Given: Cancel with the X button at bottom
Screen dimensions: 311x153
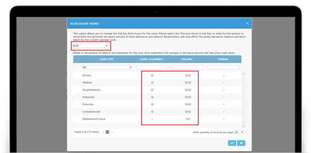Looking at the screenshot, I should point(241,143).
